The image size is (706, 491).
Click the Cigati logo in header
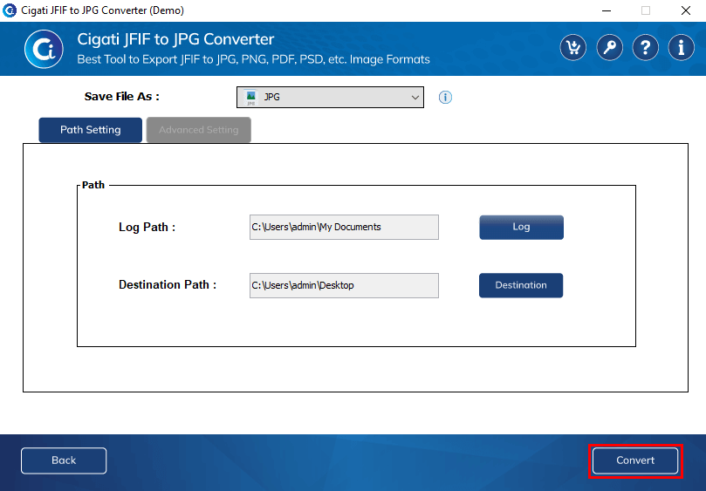point(44,49)
